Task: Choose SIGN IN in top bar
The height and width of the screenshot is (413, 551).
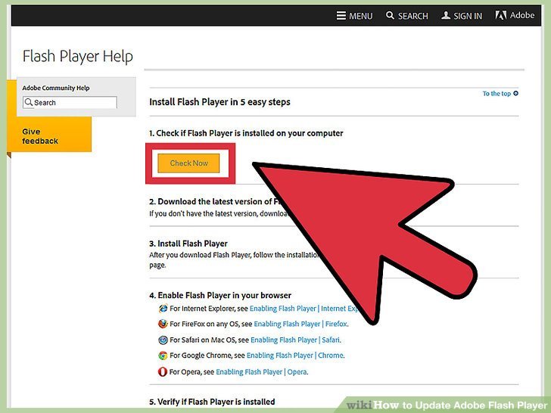Action: [x=468, y=16]
